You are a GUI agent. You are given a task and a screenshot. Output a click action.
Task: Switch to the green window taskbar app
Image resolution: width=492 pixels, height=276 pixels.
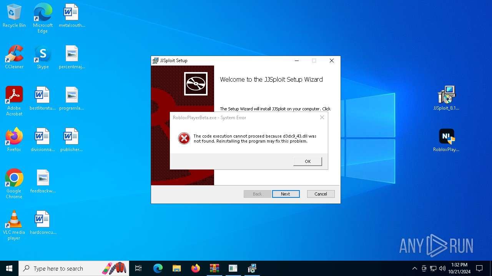pos(233,268)
